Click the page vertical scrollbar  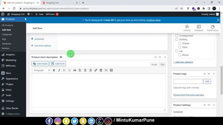tap(222, 80)
